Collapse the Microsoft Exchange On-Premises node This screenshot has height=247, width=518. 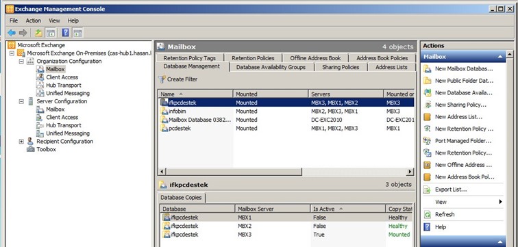coord(12,53)
